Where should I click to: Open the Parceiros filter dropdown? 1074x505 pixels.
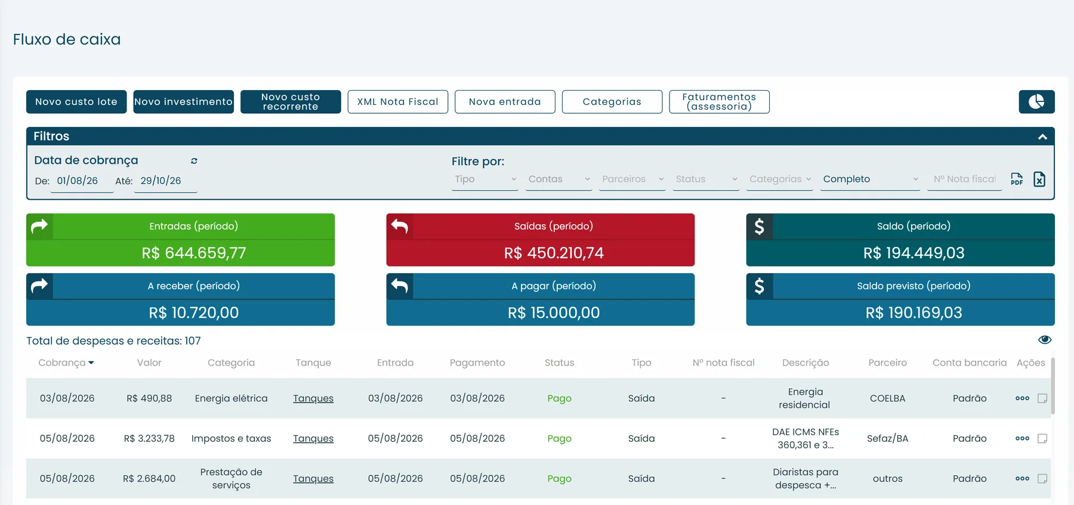tap(632, 179)
